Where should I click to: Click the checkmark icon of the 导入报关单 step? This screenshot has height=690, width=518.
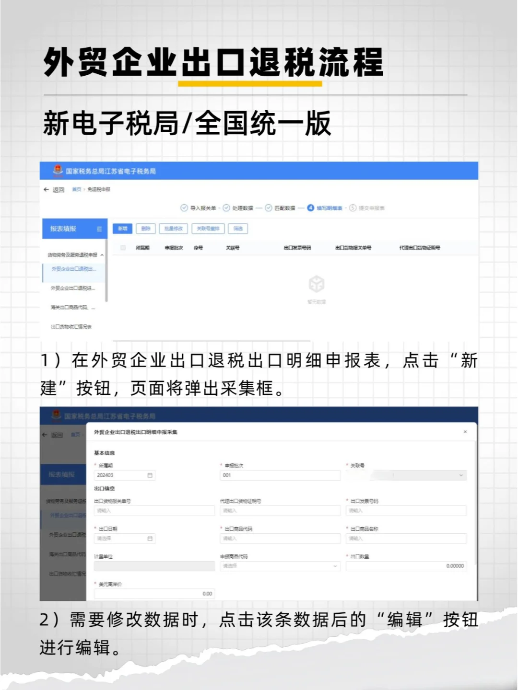[184, 207]
